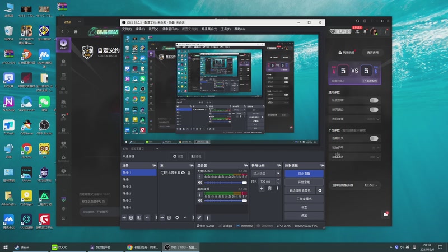This screenshot has height=252, width=448.
Task: Mute the 桌面音频 speaker icon
Action: pos(200,200)
